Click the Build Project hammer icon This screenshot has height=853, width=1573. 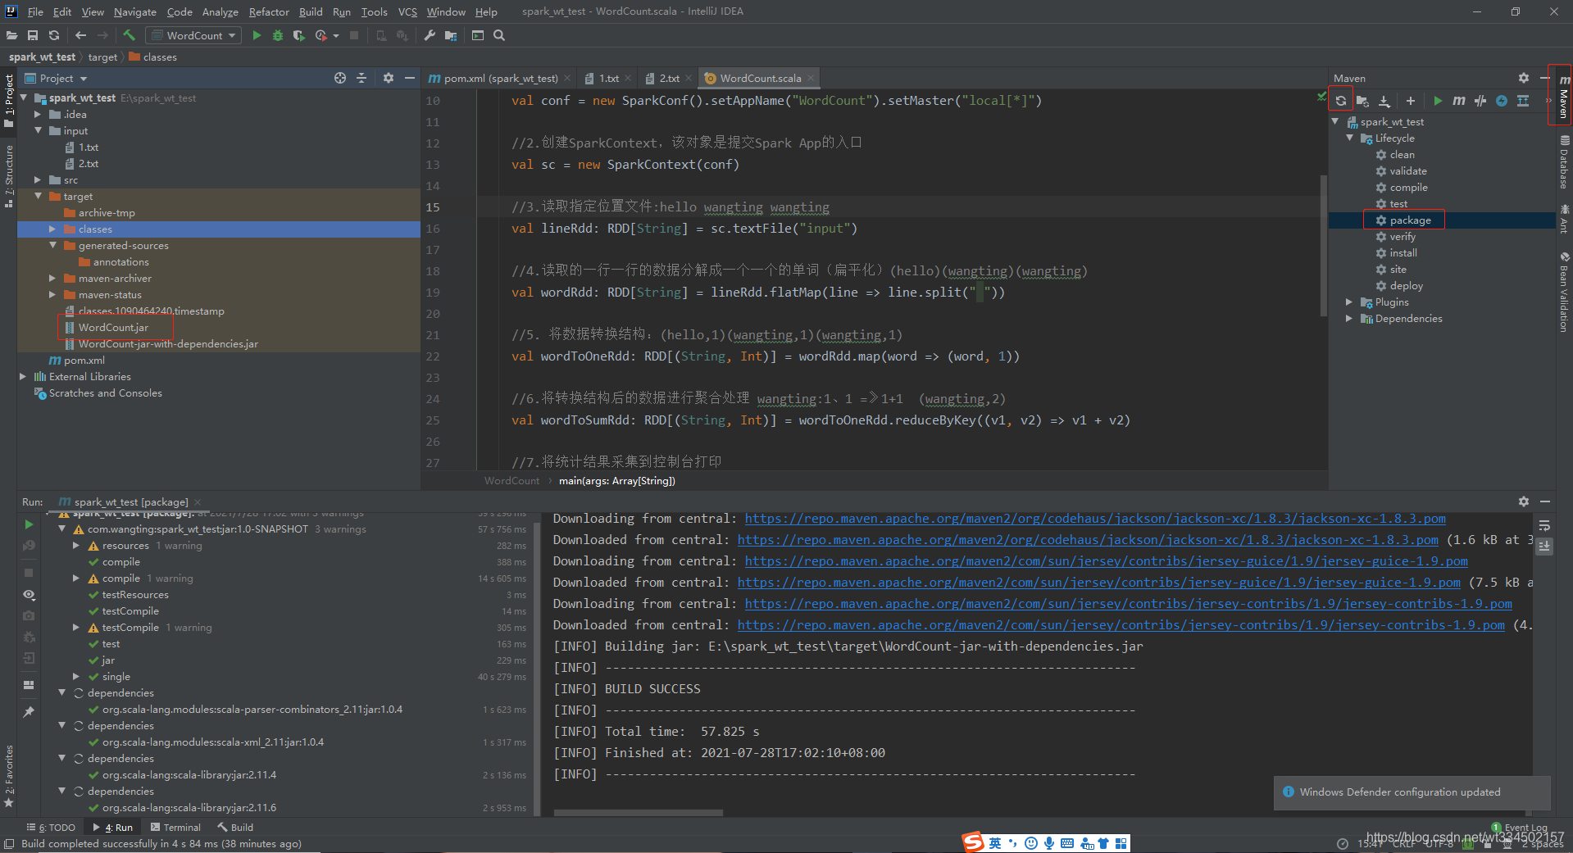coord(129,35)
